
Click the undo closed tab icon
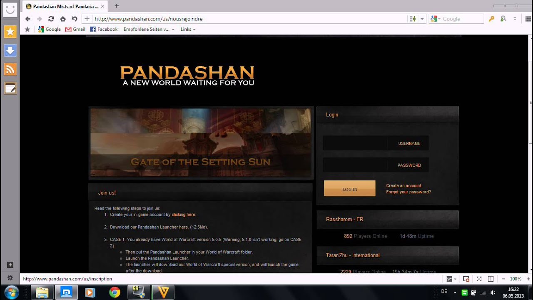(75, 19)
